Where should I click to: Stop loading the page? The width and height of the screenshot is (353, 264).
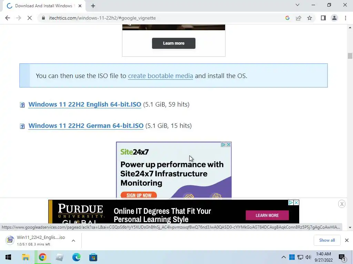tap(30, 18)
